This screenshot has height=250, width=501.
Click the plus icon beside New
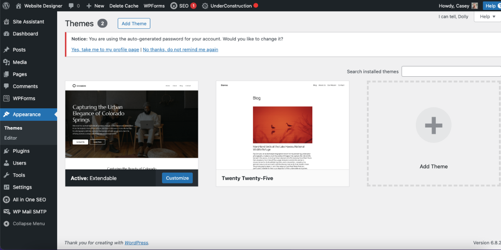click(x=89, y=6)
